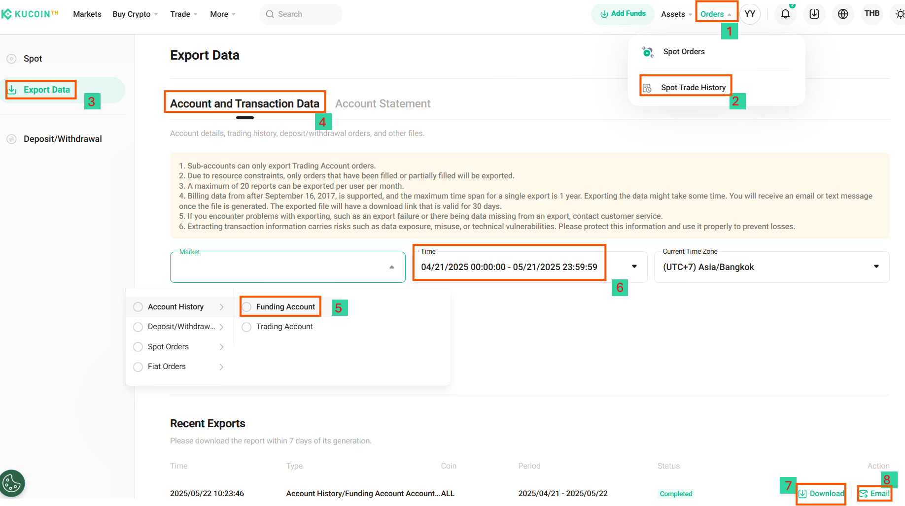Open Deposit/Withdrawal in the sidebar
The height and width of the screenshot is (506, 905).
tap(63, 139)
